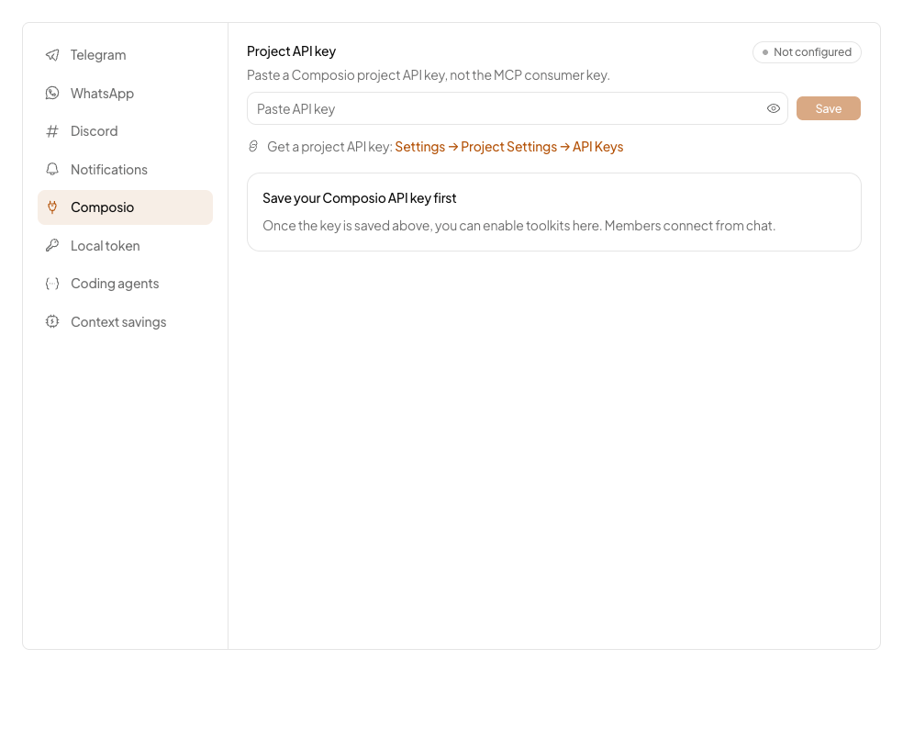Click the 'Project API key' heading
This screenshot has width=903, height=738.
[x=292, y=51]
